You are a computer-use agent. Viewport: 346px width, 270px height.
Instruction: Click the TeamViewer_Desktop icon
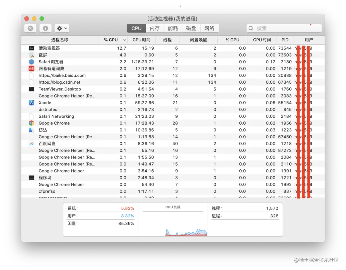tap(32, 89)
